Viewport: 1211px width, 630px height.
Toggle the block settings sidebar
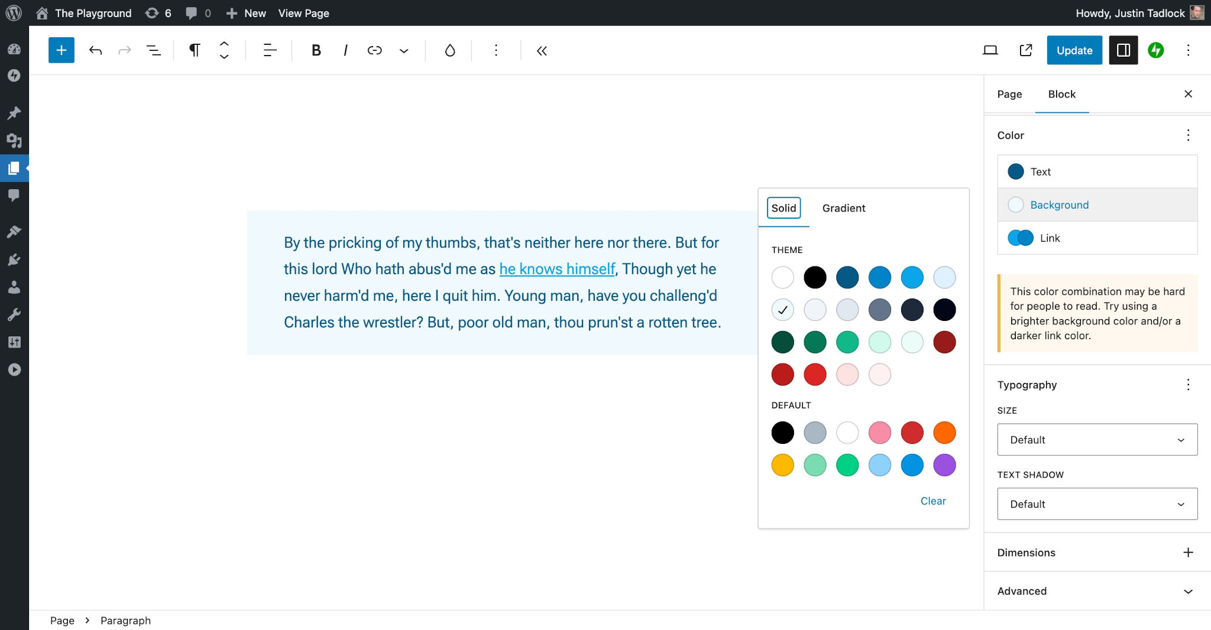(1123, 50)
